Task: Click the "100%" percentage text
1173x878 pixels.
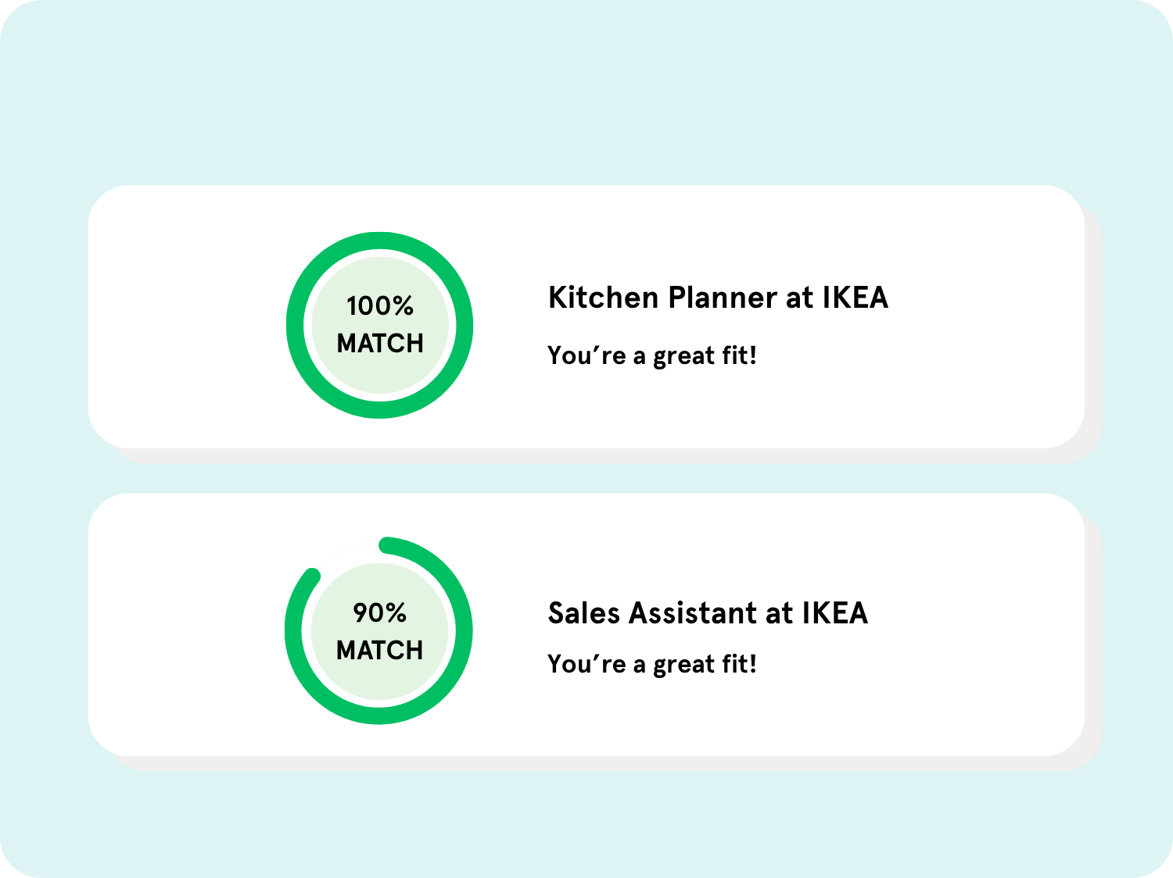Action: point(379,305)
